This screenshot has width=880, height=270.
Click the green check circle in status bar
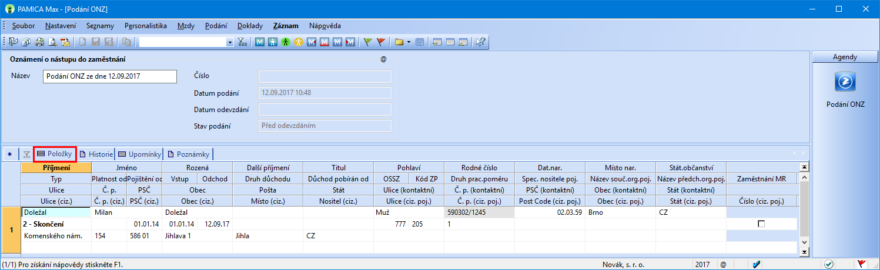(x=828, y=265)
